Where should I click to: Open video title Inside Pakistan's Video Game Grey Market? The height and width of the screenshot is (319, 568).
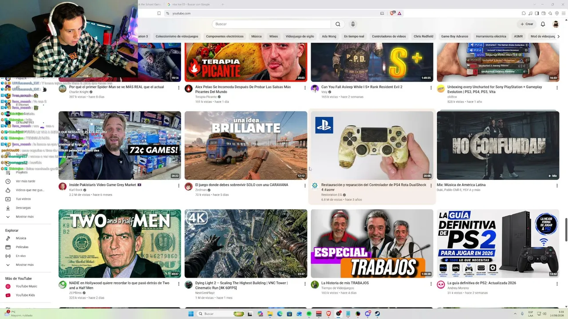pyautogui.click(x=105, y=185)
